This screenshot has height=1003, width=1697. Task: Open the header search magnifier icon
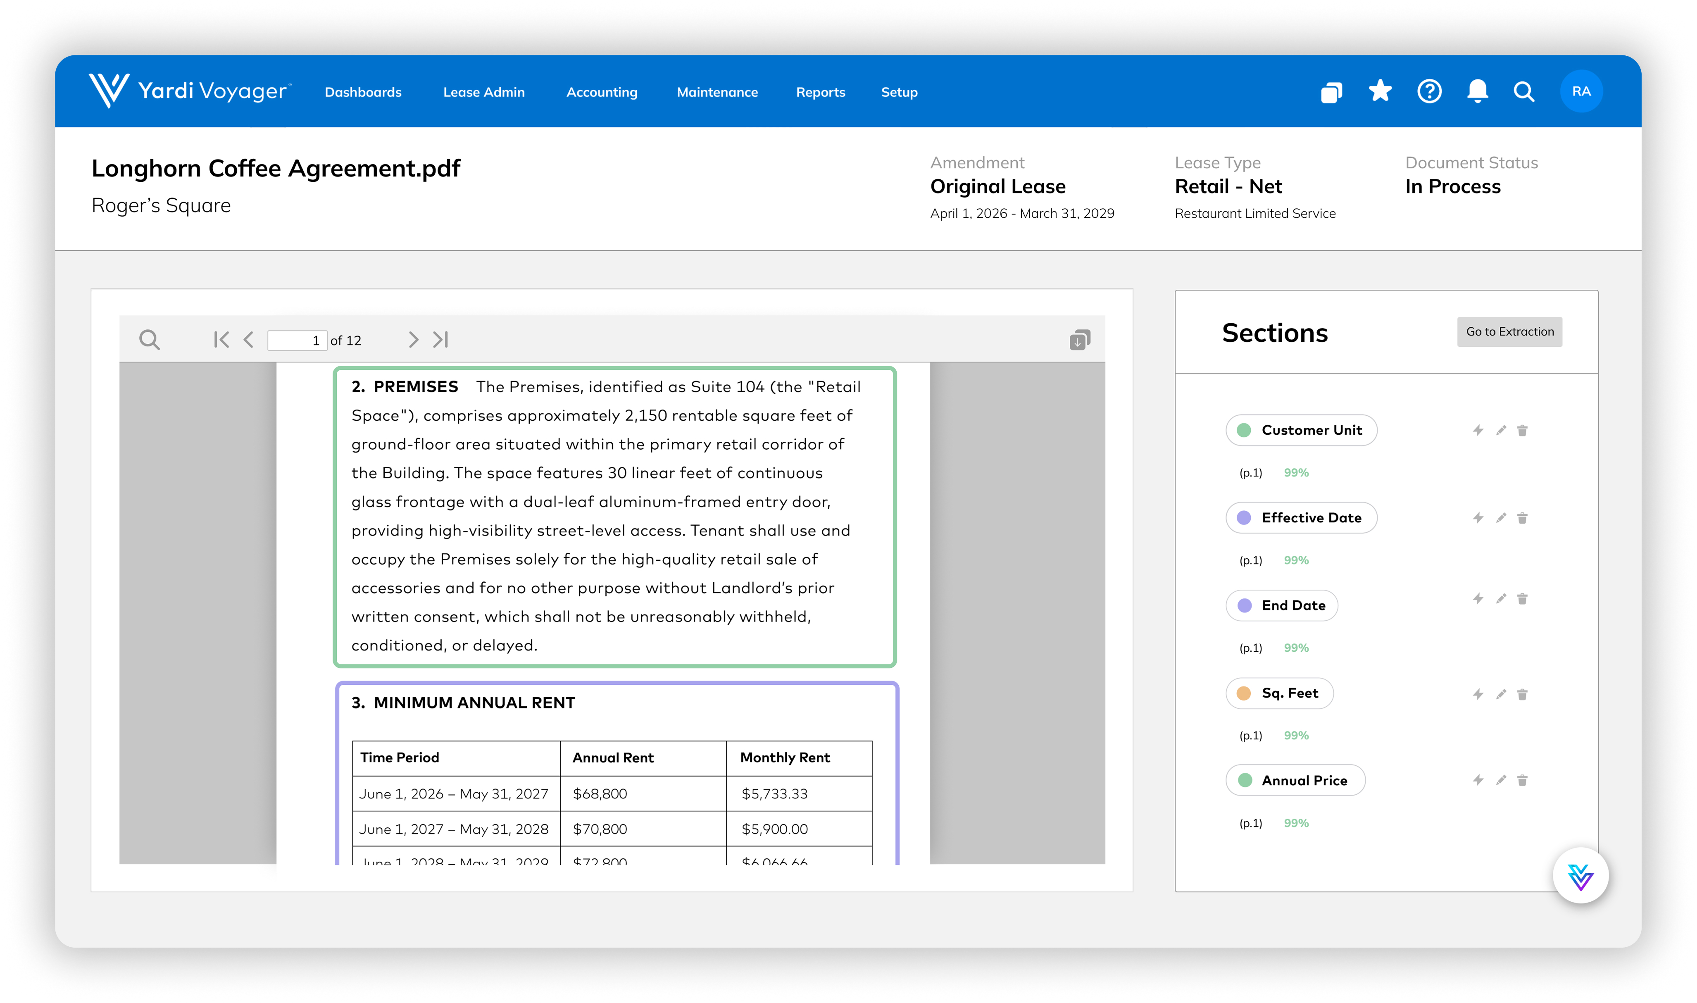tap(1524, 91)
